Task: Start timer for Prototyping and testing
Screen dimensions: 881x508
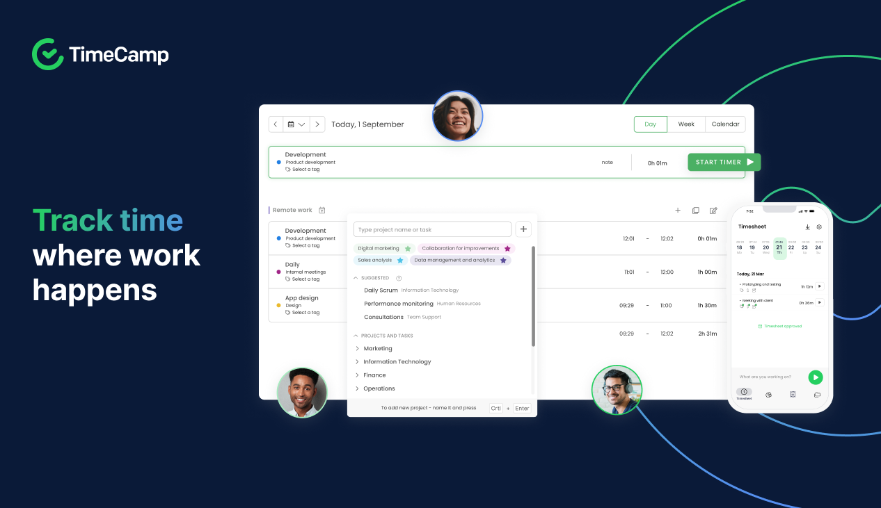Action: tap(819, 286)
